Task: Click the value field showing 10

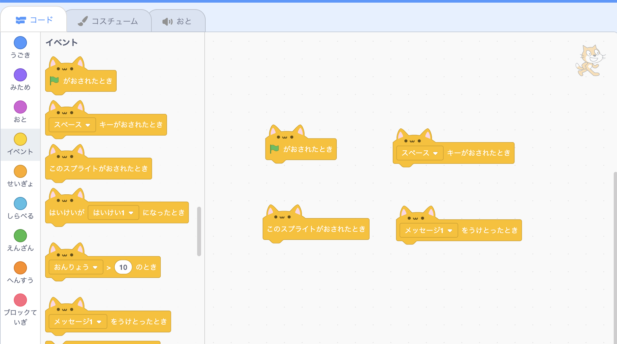Action: (x=123, y=267)
